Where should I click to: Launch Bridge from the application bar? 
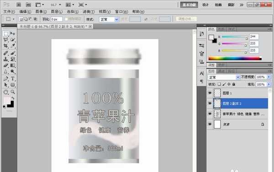(x=19, y=5)
